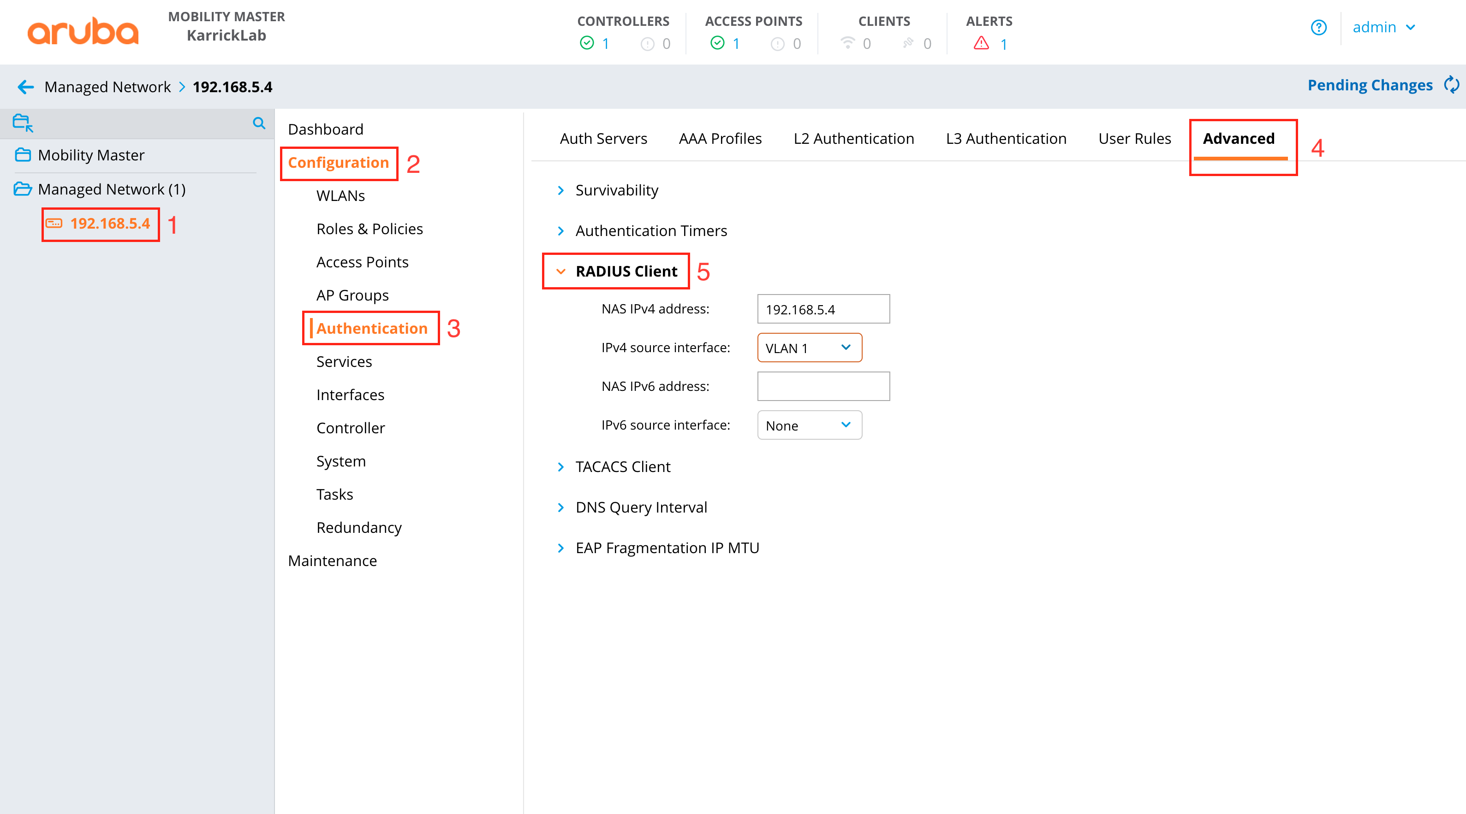
Task: Click the Mobility Master folder icon
Action: (x=23, y=155)
